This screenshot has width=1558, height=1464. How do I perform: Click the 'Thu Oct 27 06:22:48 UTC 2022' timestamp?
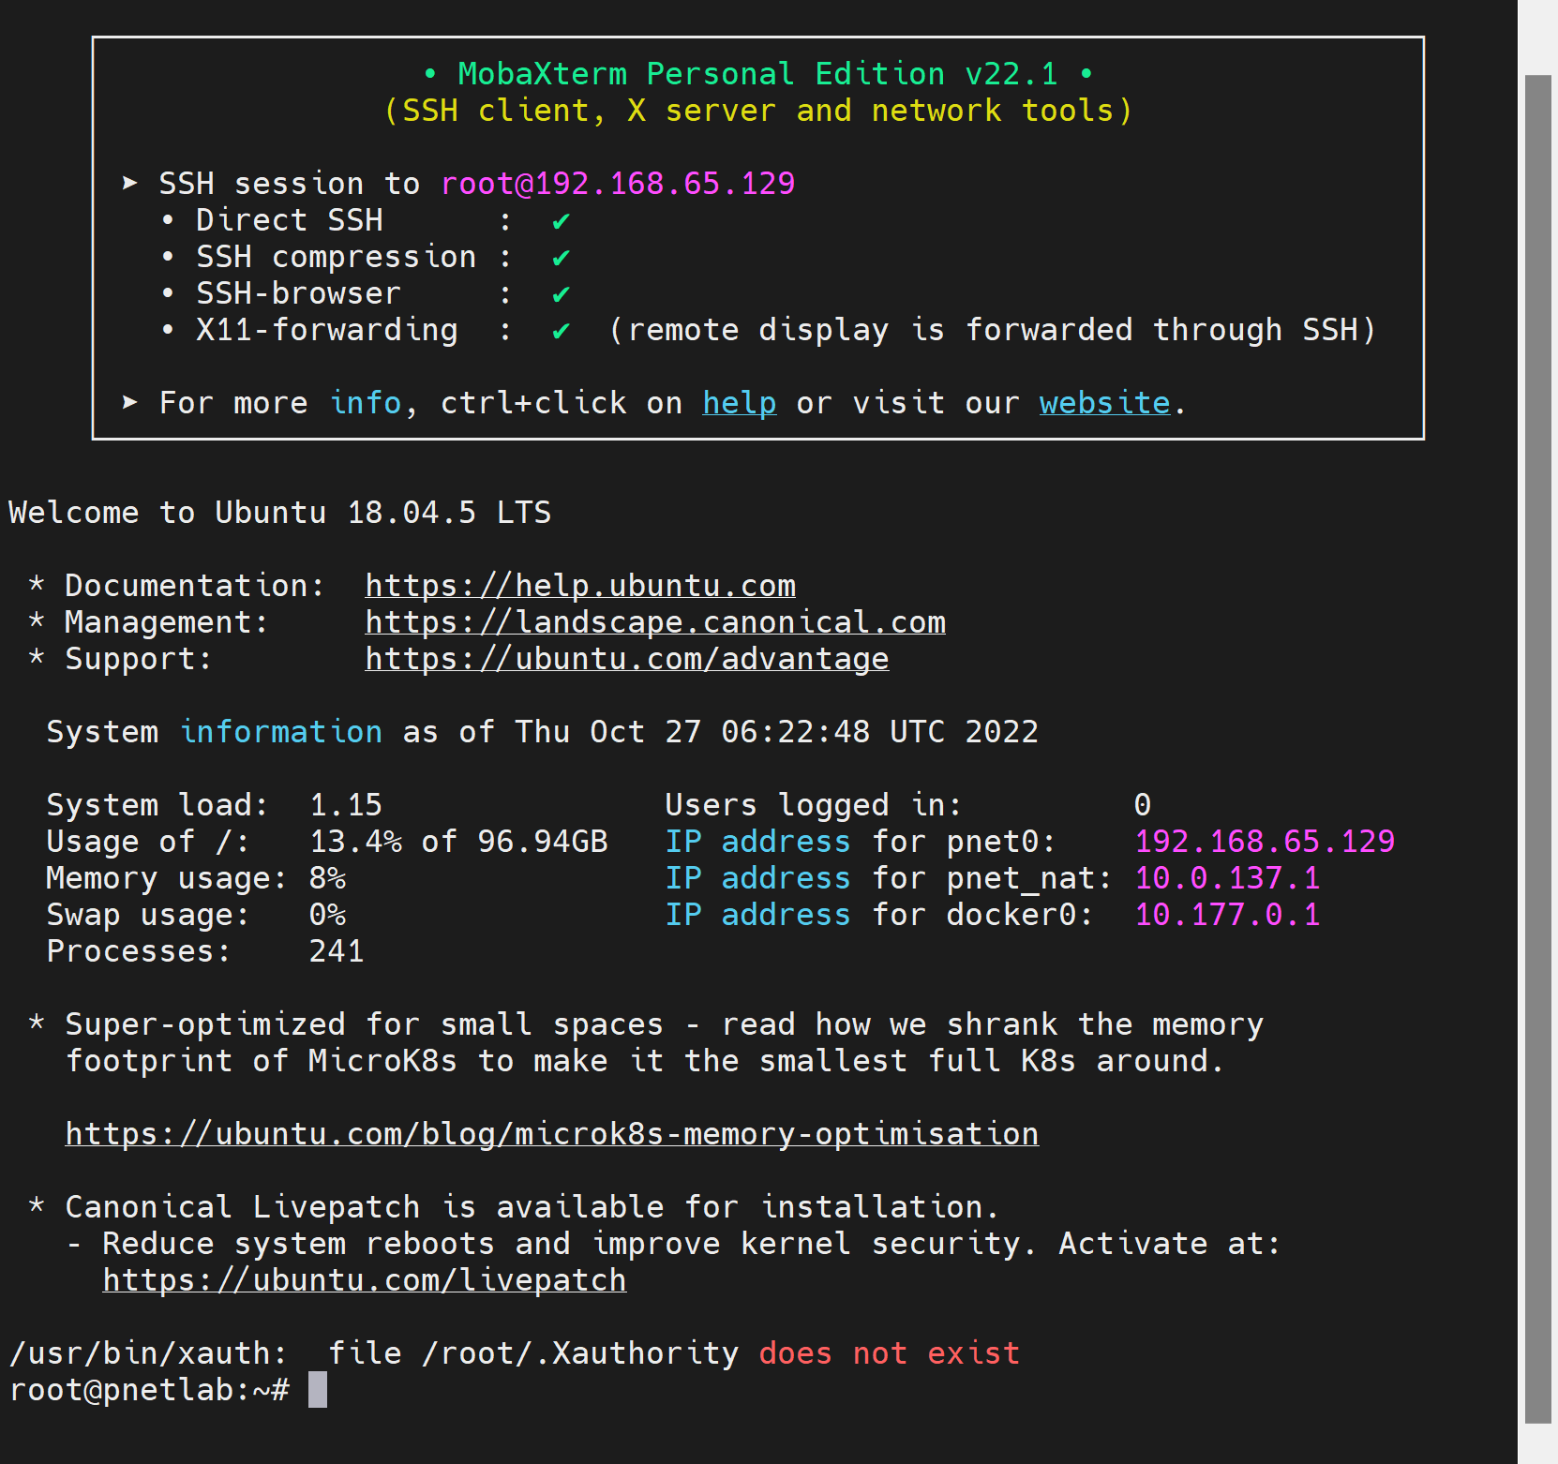tap(776, 732)
